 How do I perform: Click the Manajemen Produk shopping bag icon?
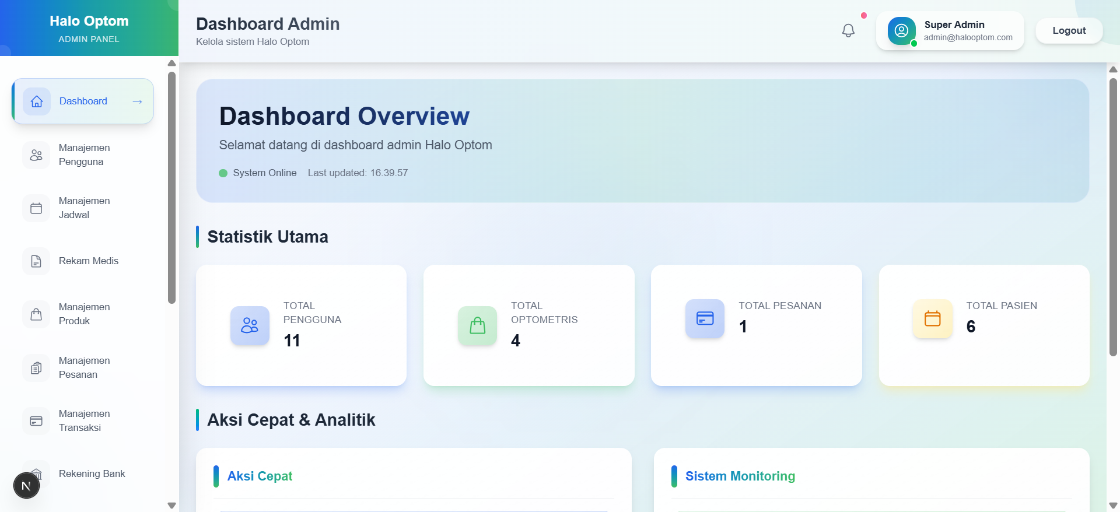(x=36, y=314)
